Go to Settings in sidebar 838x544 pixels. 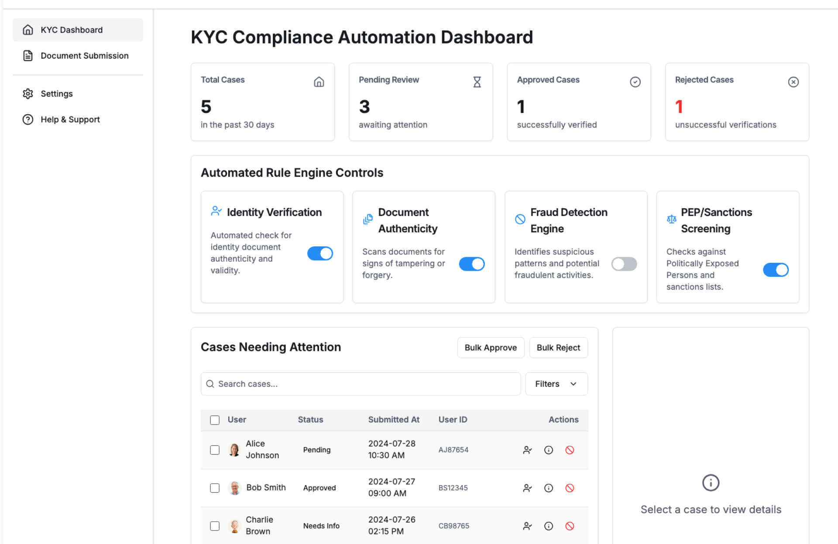pyautogui.click(x=56, y=94)
